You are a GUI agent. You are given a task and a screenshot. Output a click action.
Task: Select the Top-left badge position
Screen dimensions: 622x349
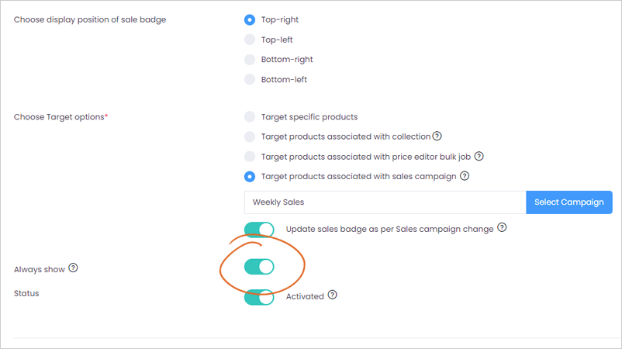tap(250, 40)
